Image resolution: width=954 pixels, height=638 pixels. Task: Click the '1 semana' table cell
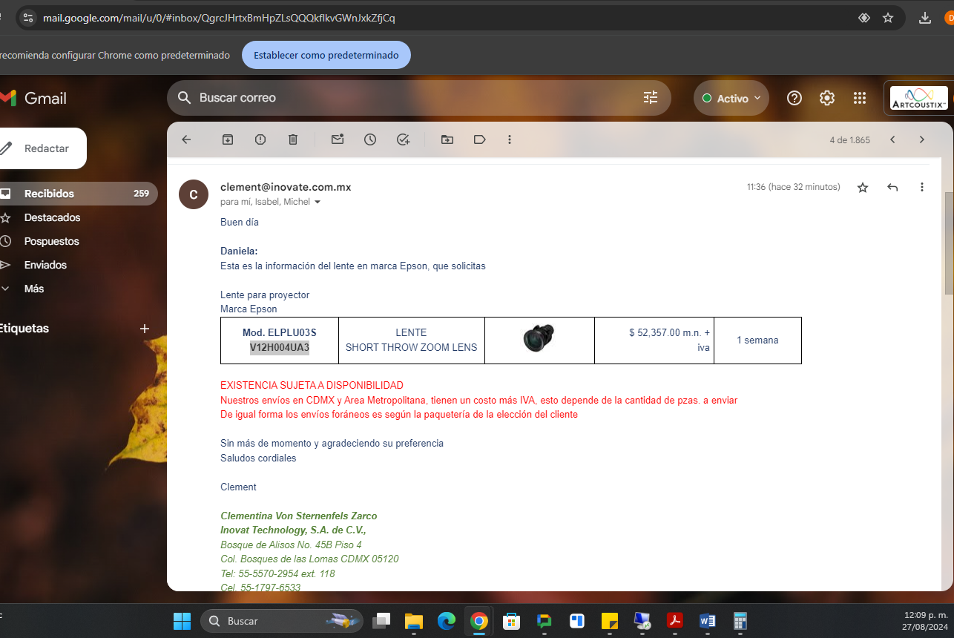click(x=757, y=341)
